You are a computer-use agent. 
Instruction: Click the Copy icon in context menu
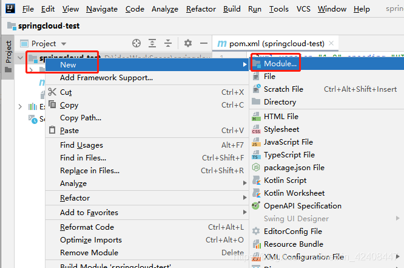click(x=52, y=105)
